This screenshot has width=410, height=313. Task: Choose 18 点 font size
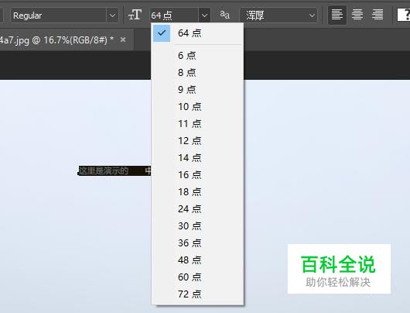tap(197, 192)
